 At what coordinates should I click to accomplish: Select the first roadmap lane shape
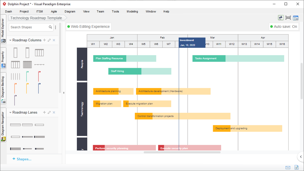[x=16, y=125]
